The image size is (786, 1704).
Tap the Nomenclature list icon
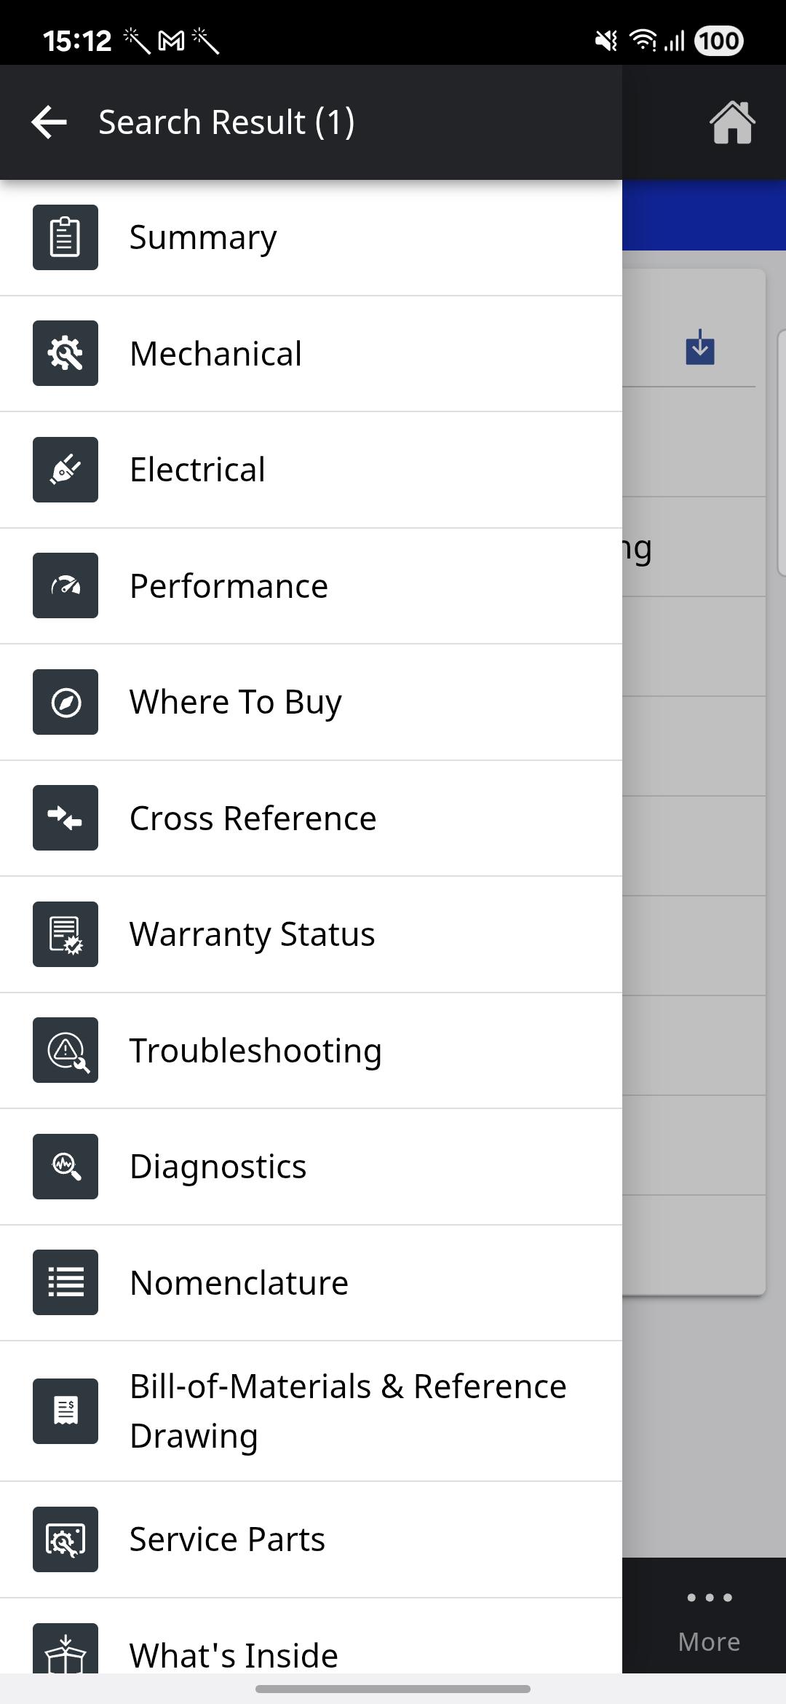[x=65, y=1282]
